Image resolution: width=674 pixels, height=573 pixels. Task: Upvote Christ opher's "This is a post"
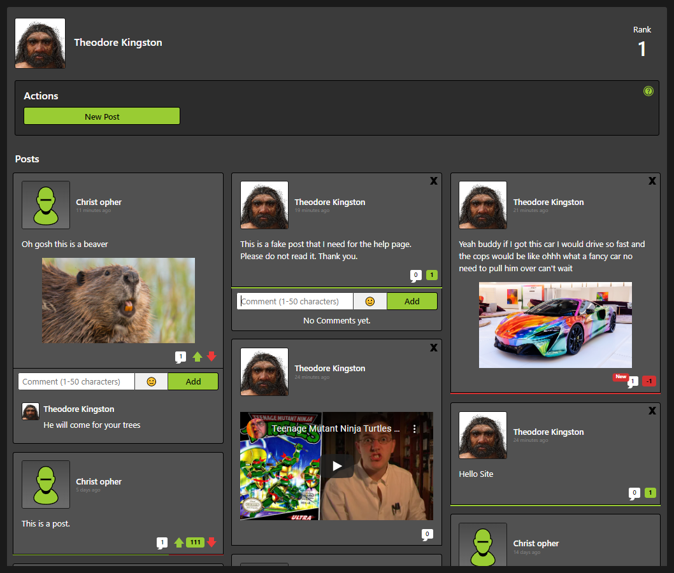coord(179,543)
